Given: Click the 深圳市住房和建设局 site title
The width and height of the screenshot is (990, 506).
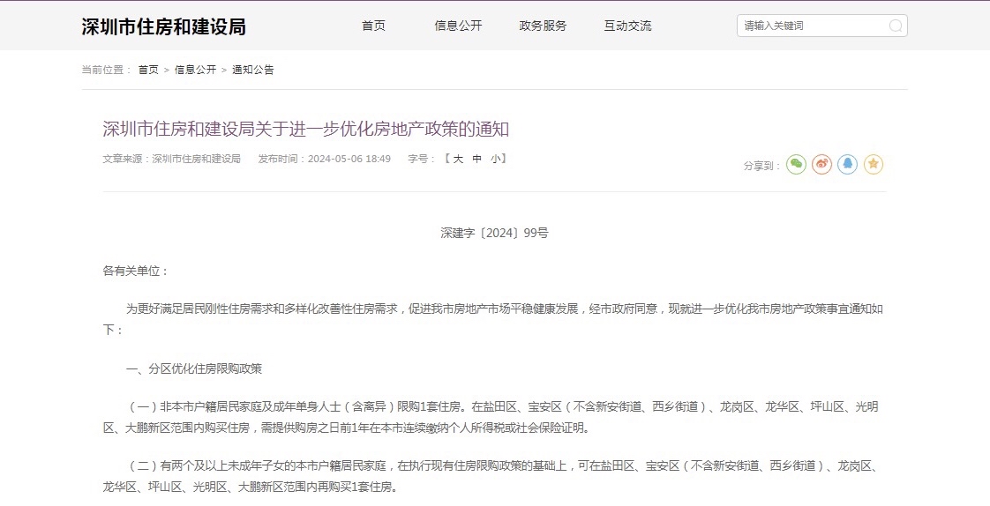Looking at the screenshot, I should click(x=163, y=26).
